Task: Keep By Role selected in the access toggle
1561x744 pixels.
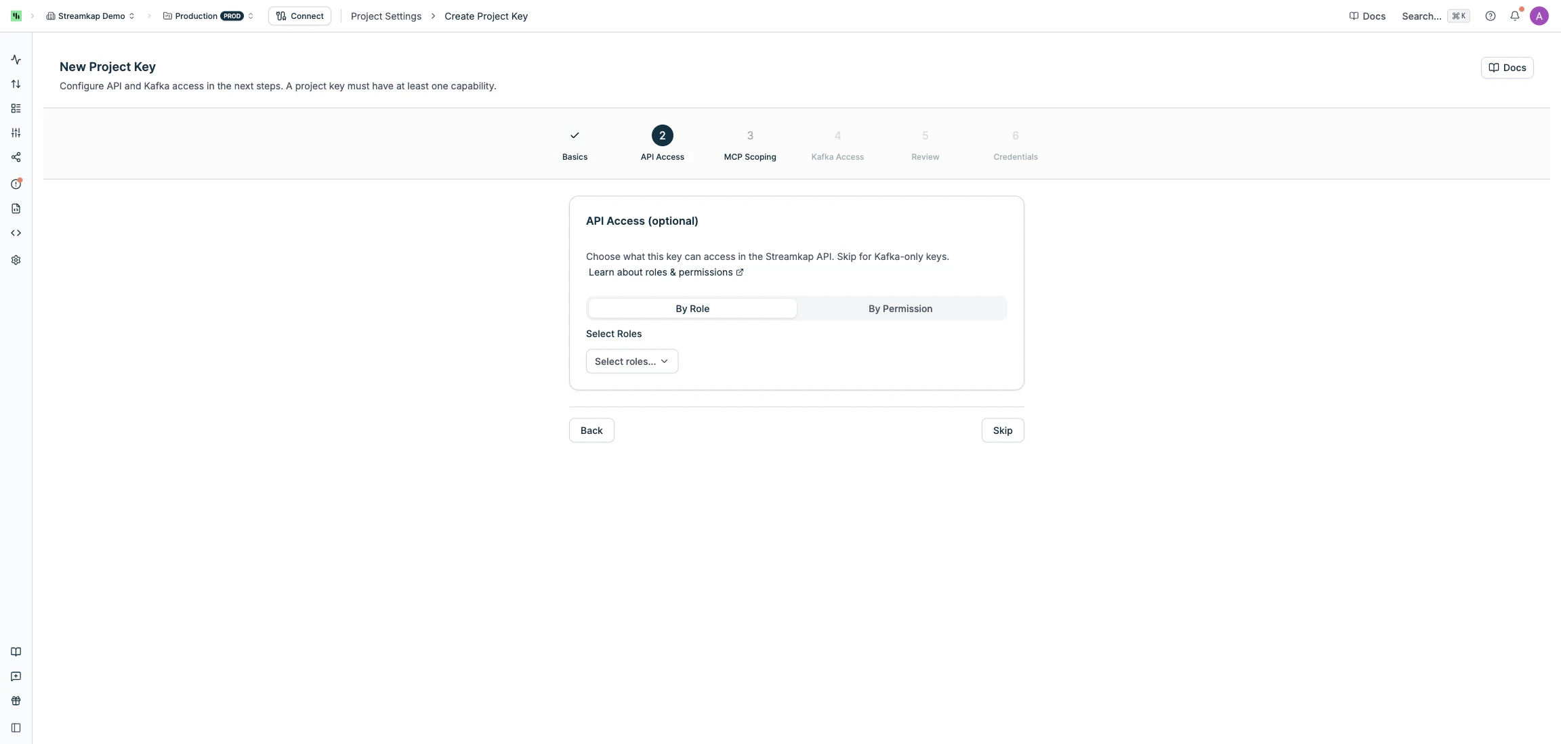Action: (x=692, y=308)
